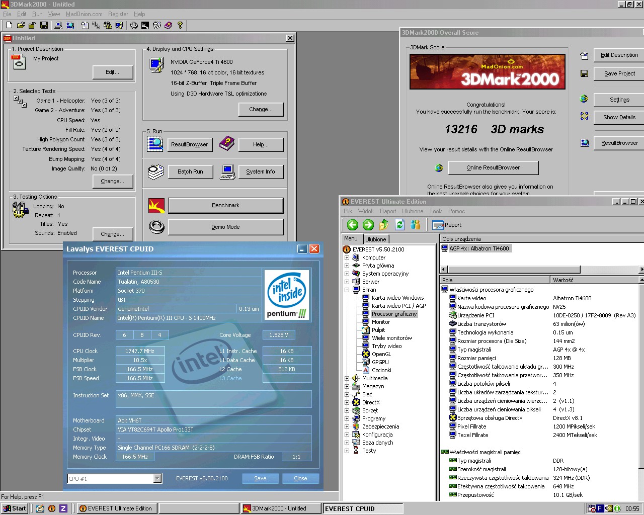Open the Raport menu in EVEREST
644x515 pixels.
point(388,211)
